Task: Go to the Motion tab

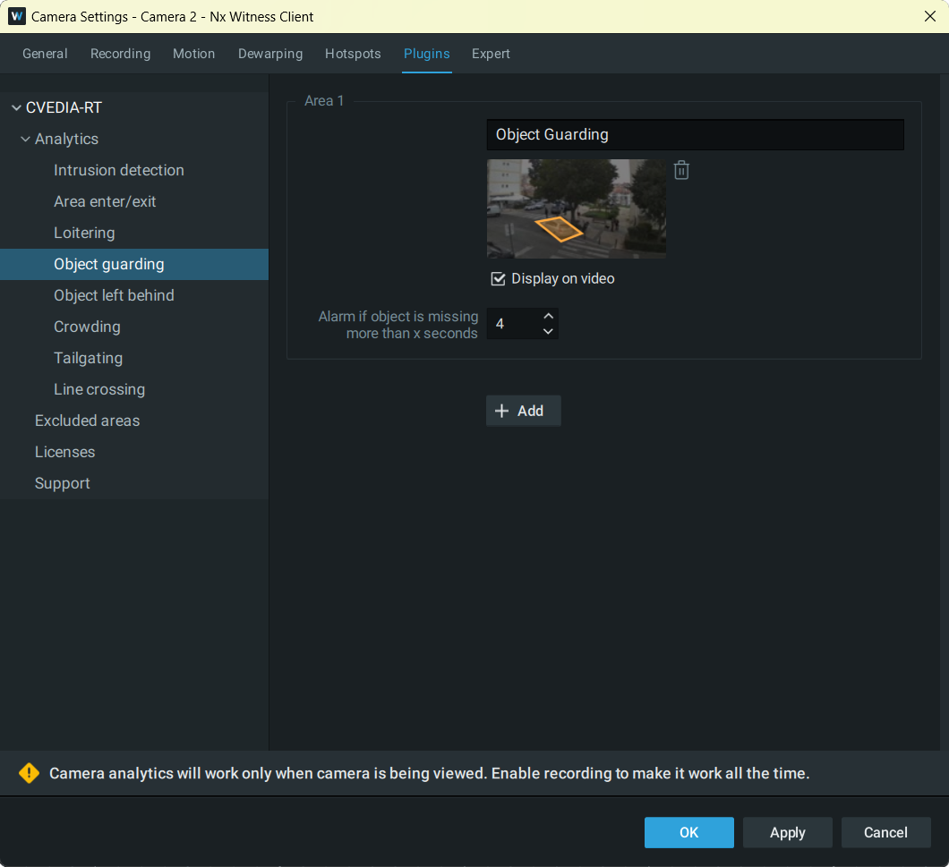Action: (193, 54)
